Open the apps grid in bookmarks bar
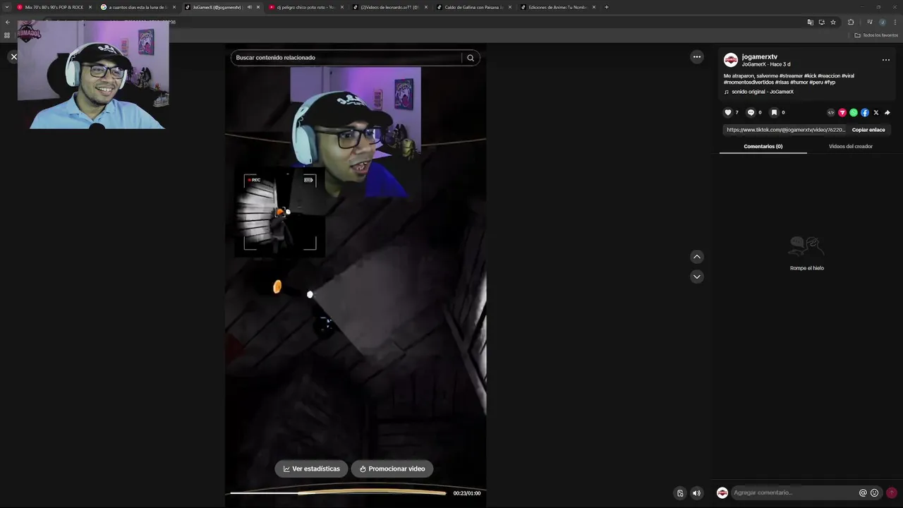This screenshot has width=903, height=508. pos(7,35)
